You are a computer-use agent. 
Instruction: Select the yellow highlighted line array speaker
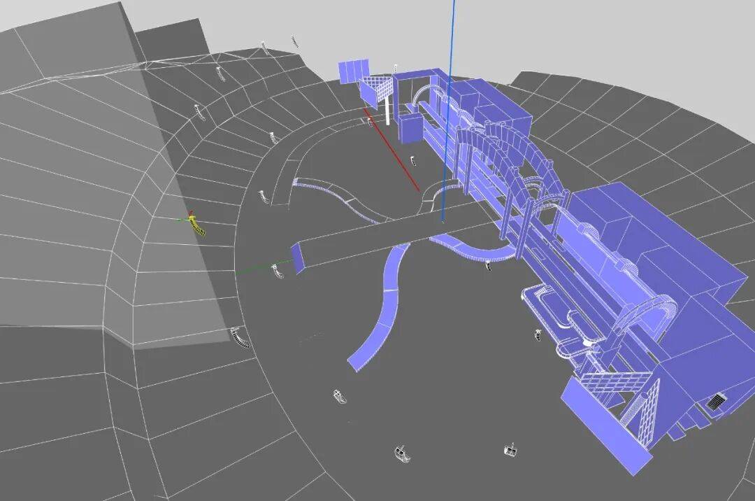(x=198, y=226)
